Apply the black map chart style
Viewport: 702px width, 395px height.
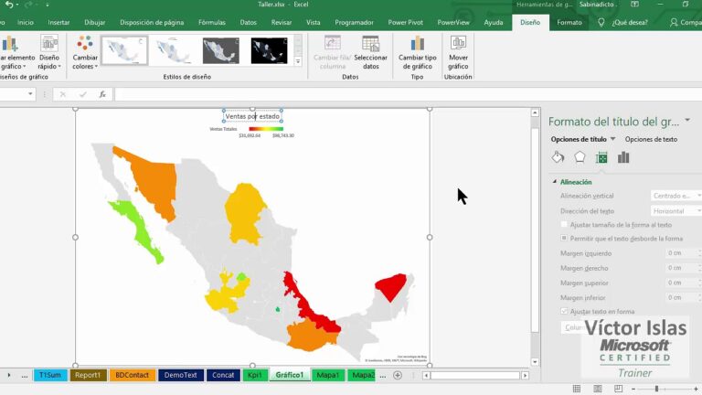tap(269, 50)
